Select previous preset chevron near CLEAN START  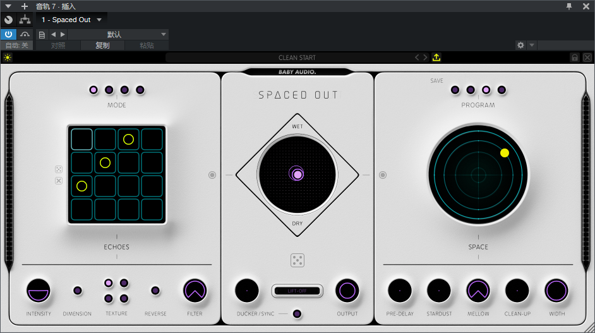pyautogui.click(x=417, y=58)
